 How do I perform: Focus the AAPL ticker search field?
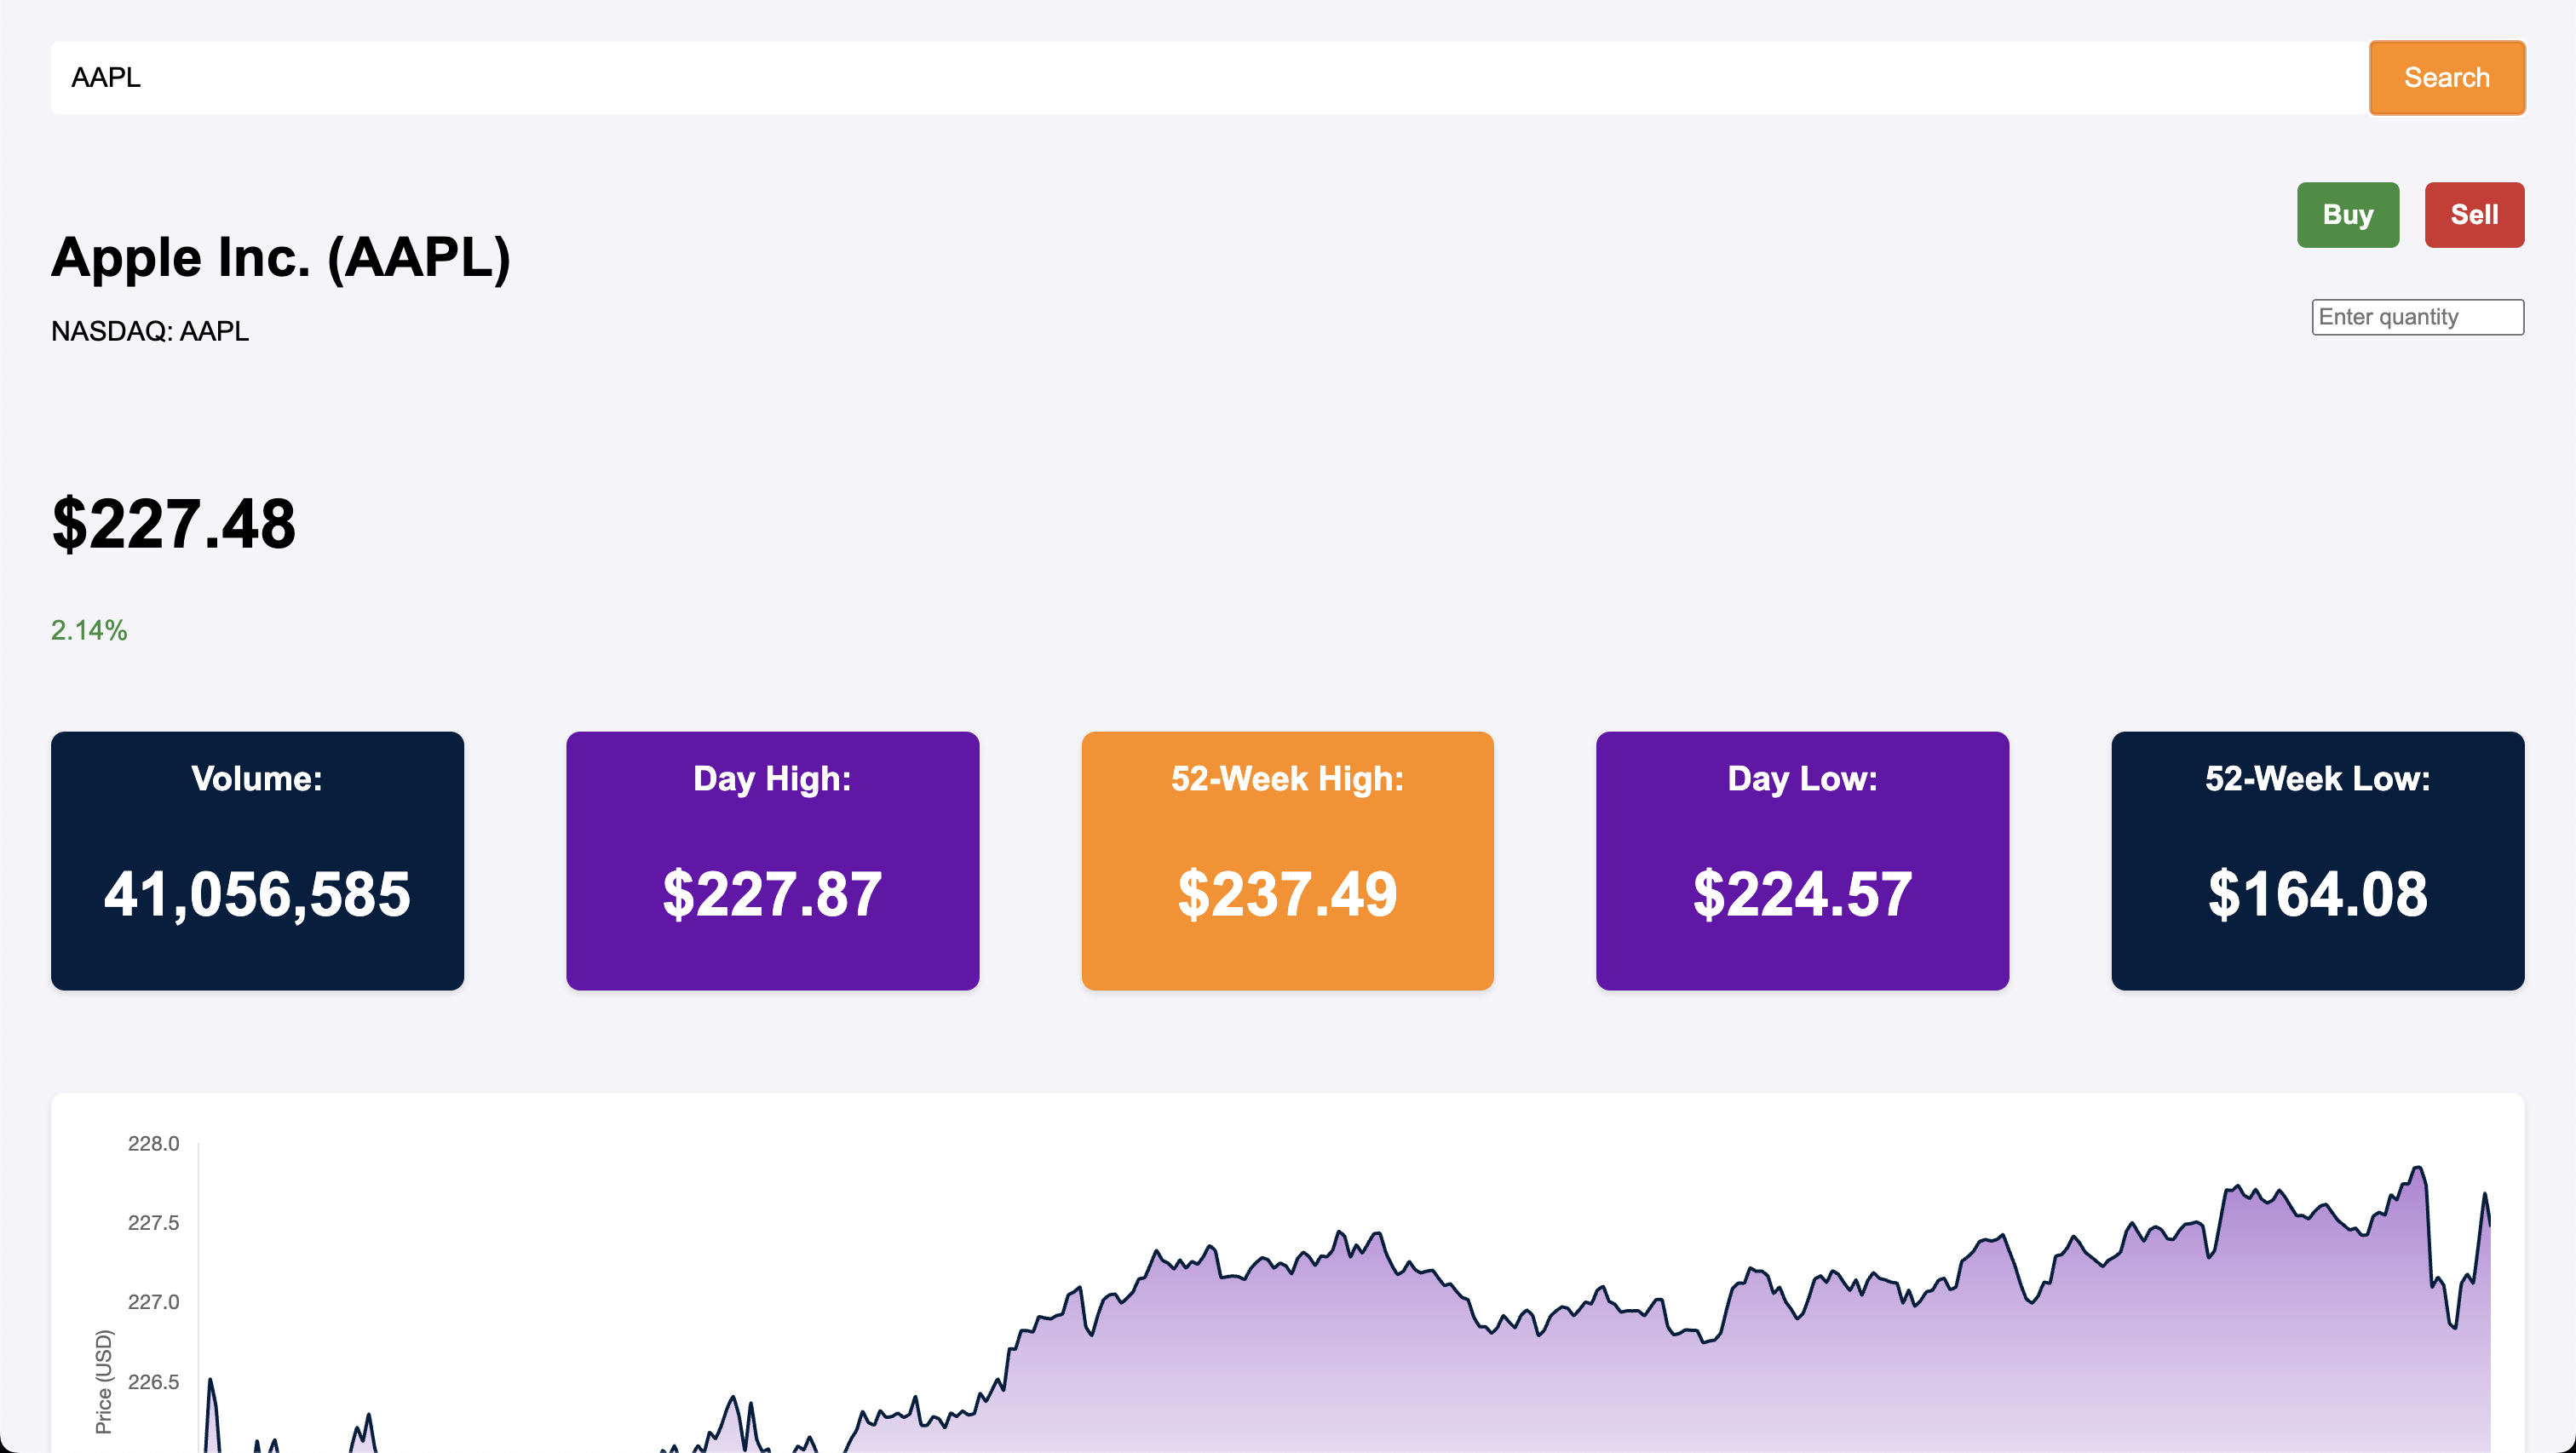pyautogui.click(x=1200, y=78)
